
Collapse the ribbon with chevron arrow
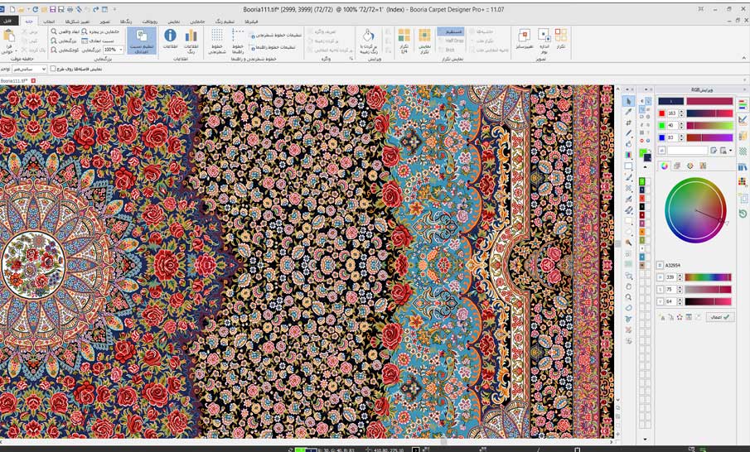[743, 58]
